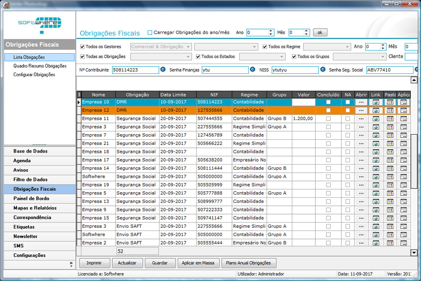The width and height of the screenshot is (421, 281).
Task: Click the Abrir ellipsis for Empresa 3 Segurança Social
Action: [x=361, y=127]
